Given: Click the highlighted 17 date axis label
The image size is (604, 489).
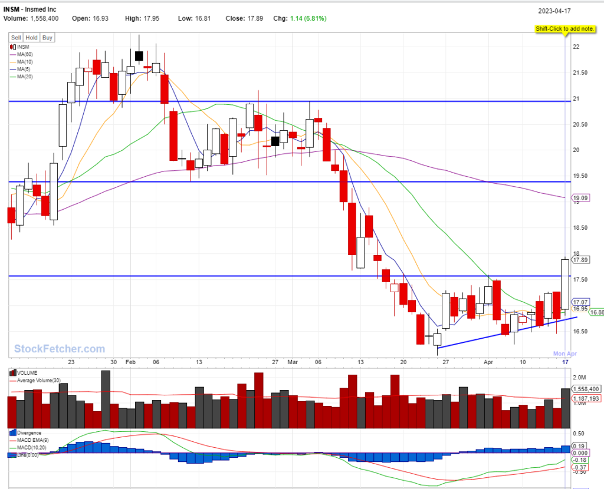Looking at the screenshot, I should pos(565,362).
